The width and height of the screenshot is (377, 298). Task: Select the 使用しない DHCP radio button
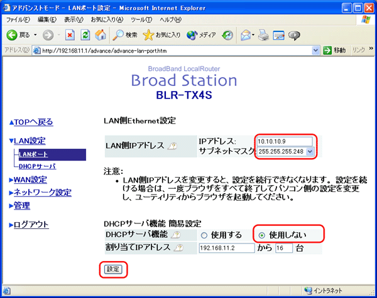261,235
